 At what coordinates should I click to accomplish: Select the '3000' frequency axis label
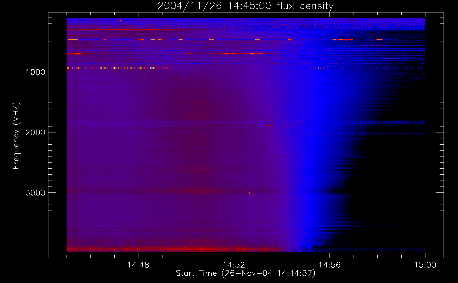(x=35, y=193)
